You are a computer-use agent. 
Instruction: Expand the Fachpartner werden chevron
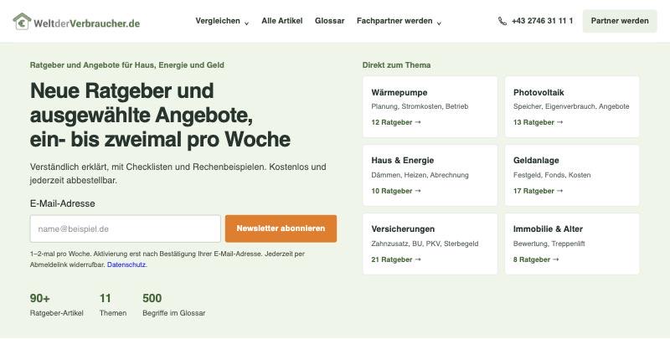pos(439,23)
